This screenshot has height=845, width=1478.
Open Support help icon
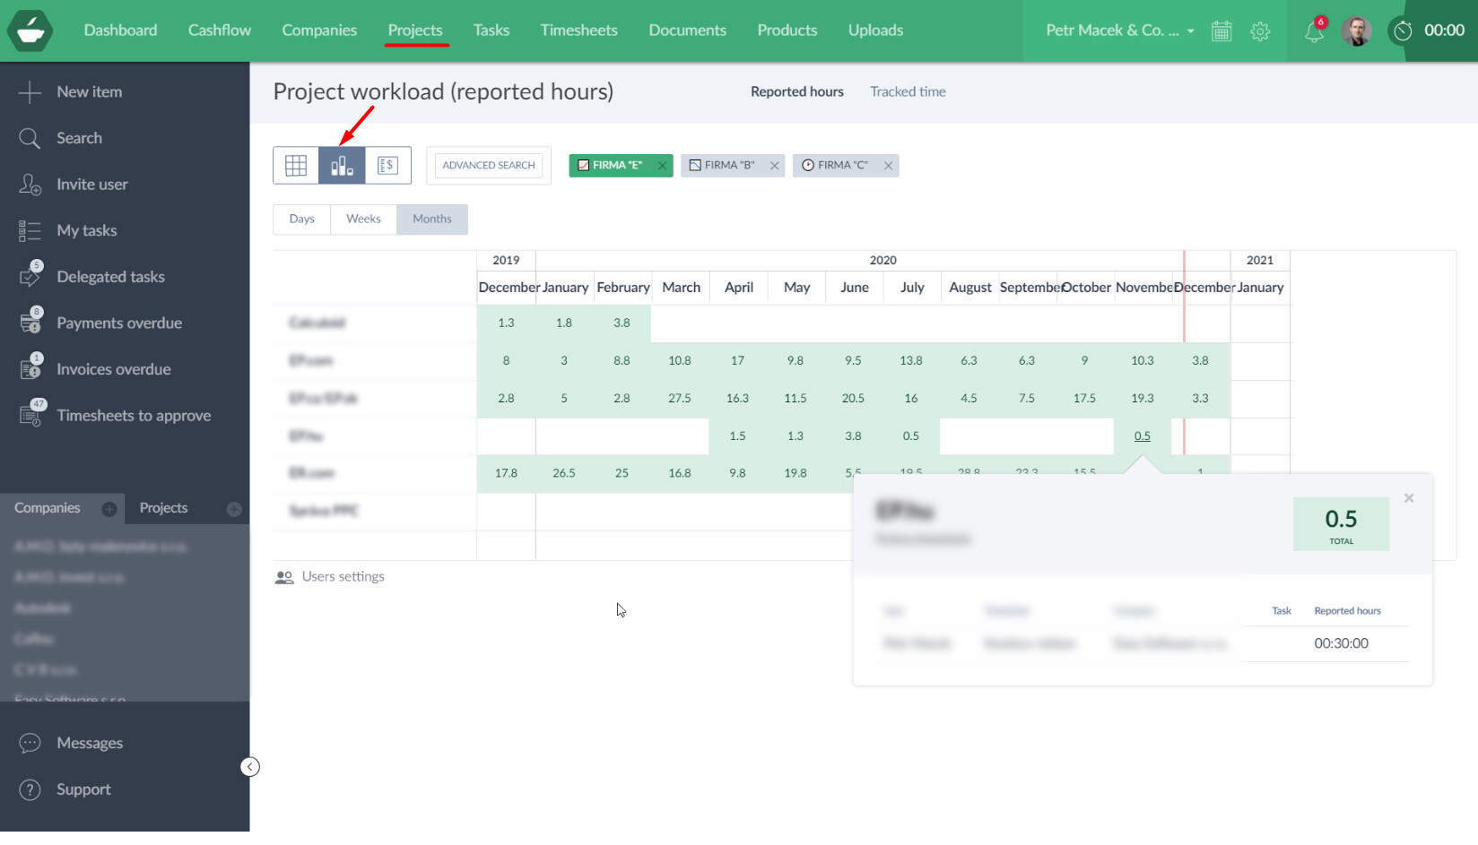click(30, 789)
